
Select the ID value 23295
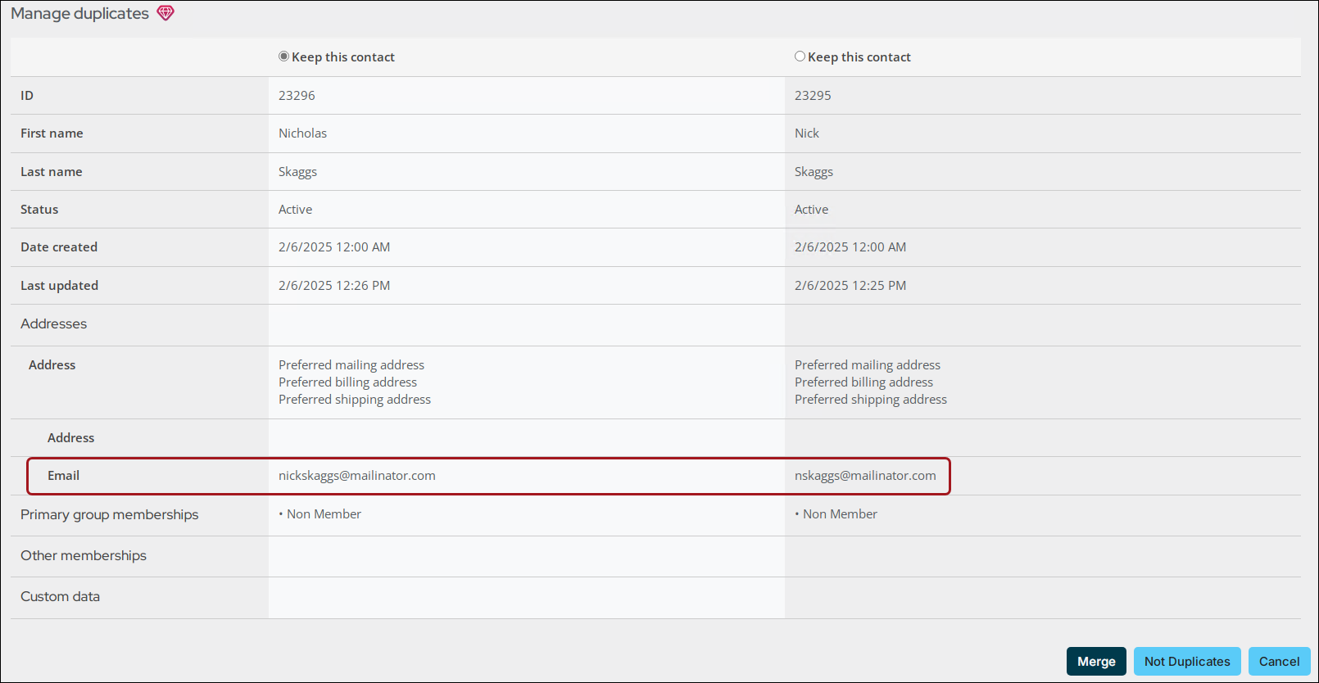812,96
